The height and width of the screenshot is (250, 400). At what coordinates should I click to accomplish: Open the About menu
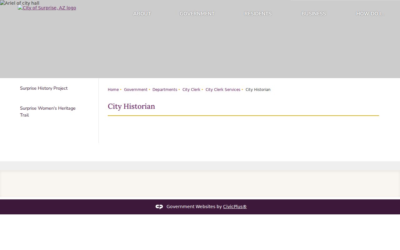pos(142,14)
